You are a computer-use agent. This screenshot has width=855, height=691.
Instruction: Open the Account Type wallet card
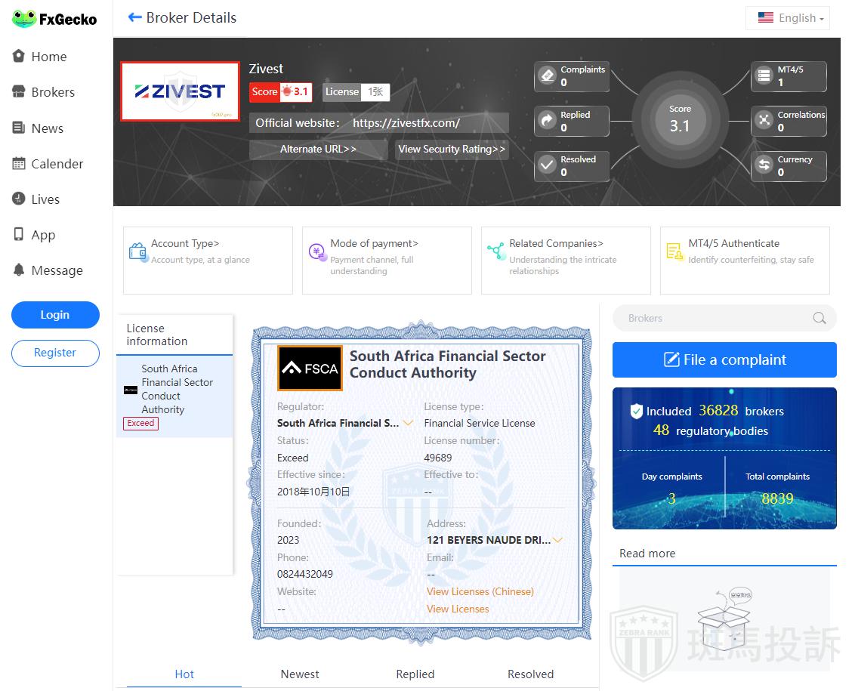coord(208,260)
